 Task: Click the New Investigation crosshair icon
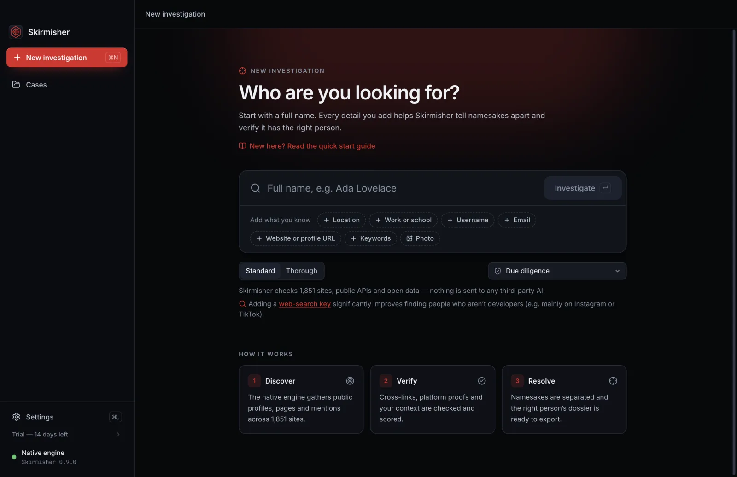pyautogui.click(x=242, y=71)
